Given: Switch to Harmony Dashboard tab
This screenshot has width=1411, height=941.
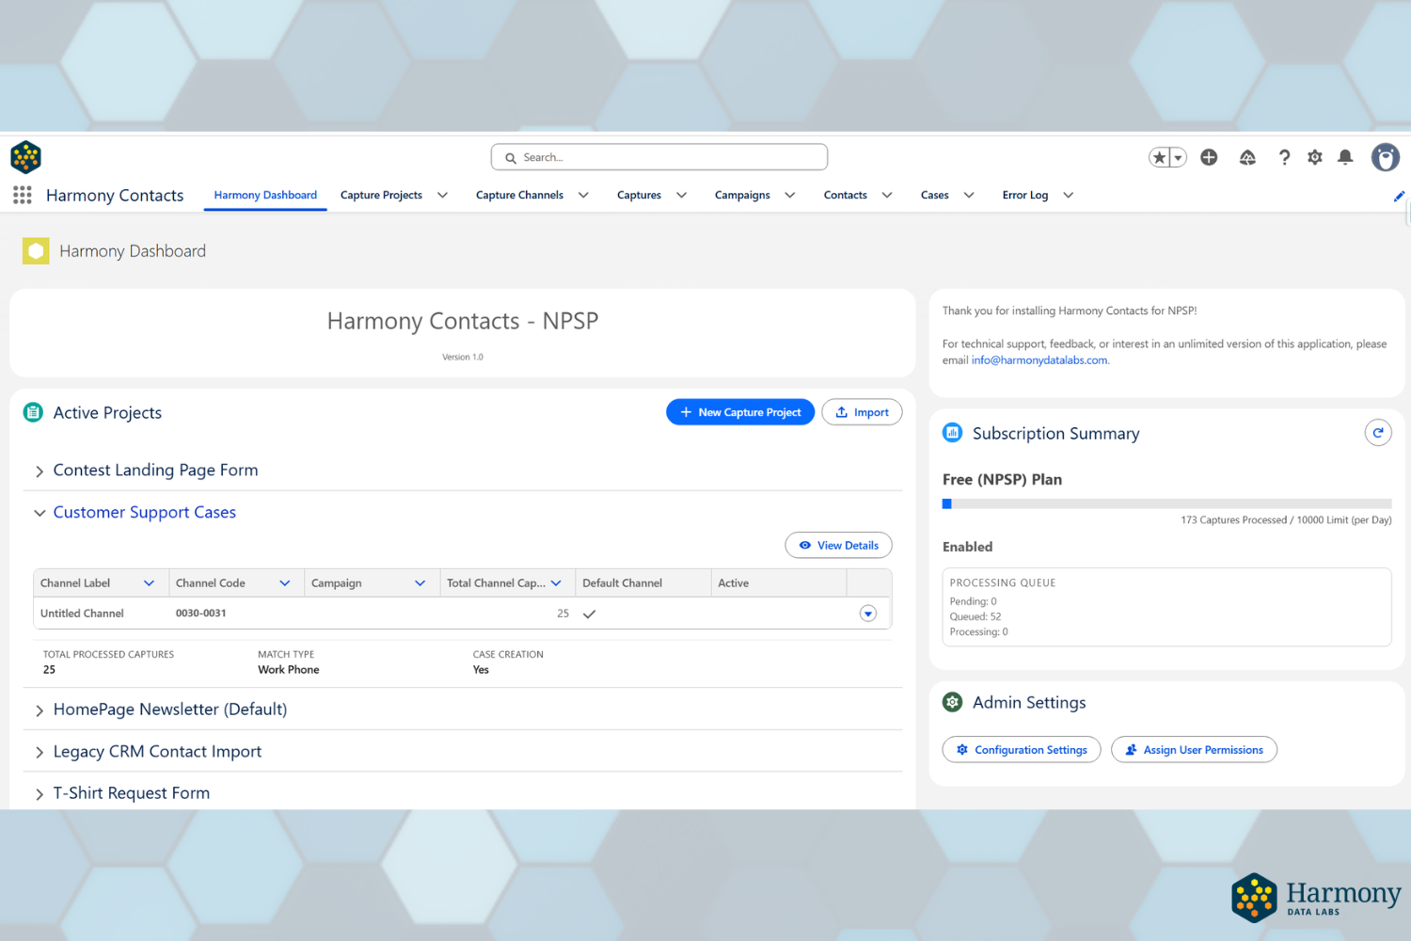Looking at the screenshot, I should pos(265,195).
